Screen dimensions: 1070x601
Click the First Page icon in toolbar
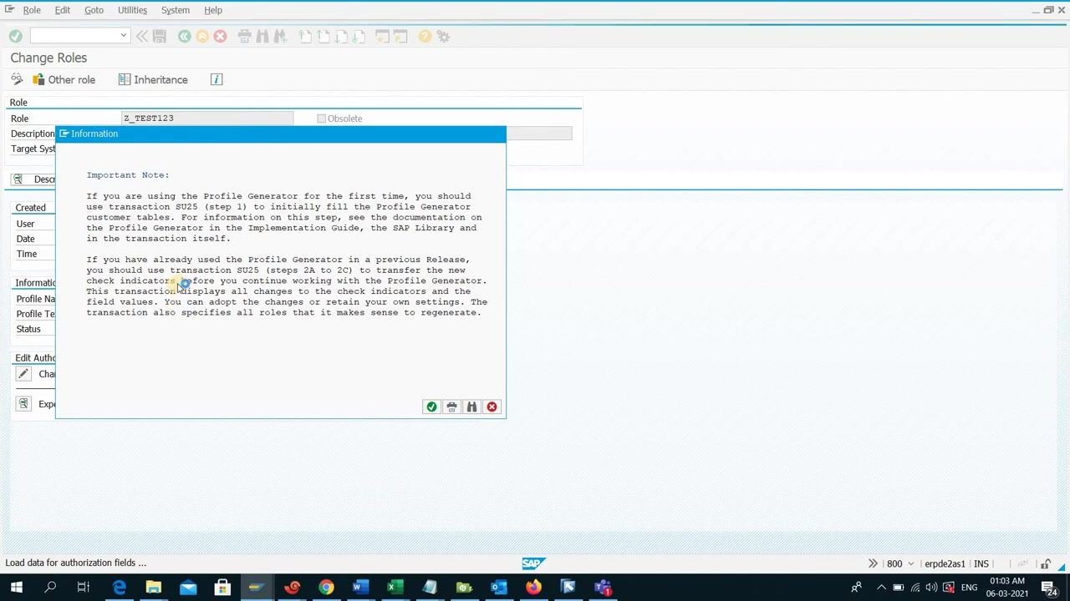(x=305, y=36)
